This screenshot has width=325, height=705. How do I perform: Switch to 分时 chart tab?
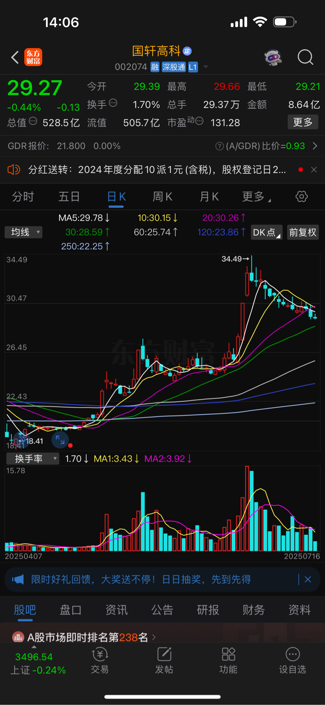[23, 197]
